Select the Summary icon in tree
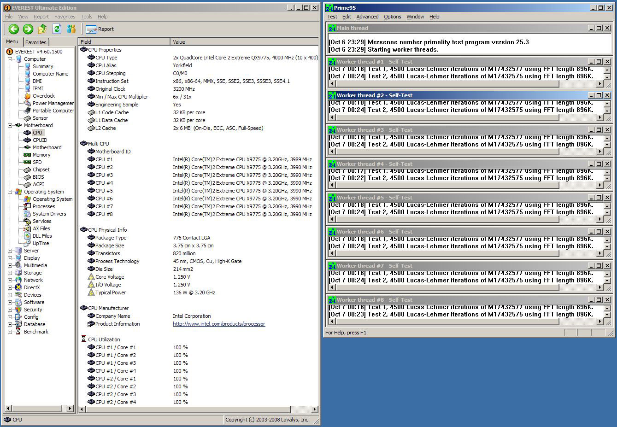This screenshot has height=427, width=617. pyautogui.click(x=28, y=66)
